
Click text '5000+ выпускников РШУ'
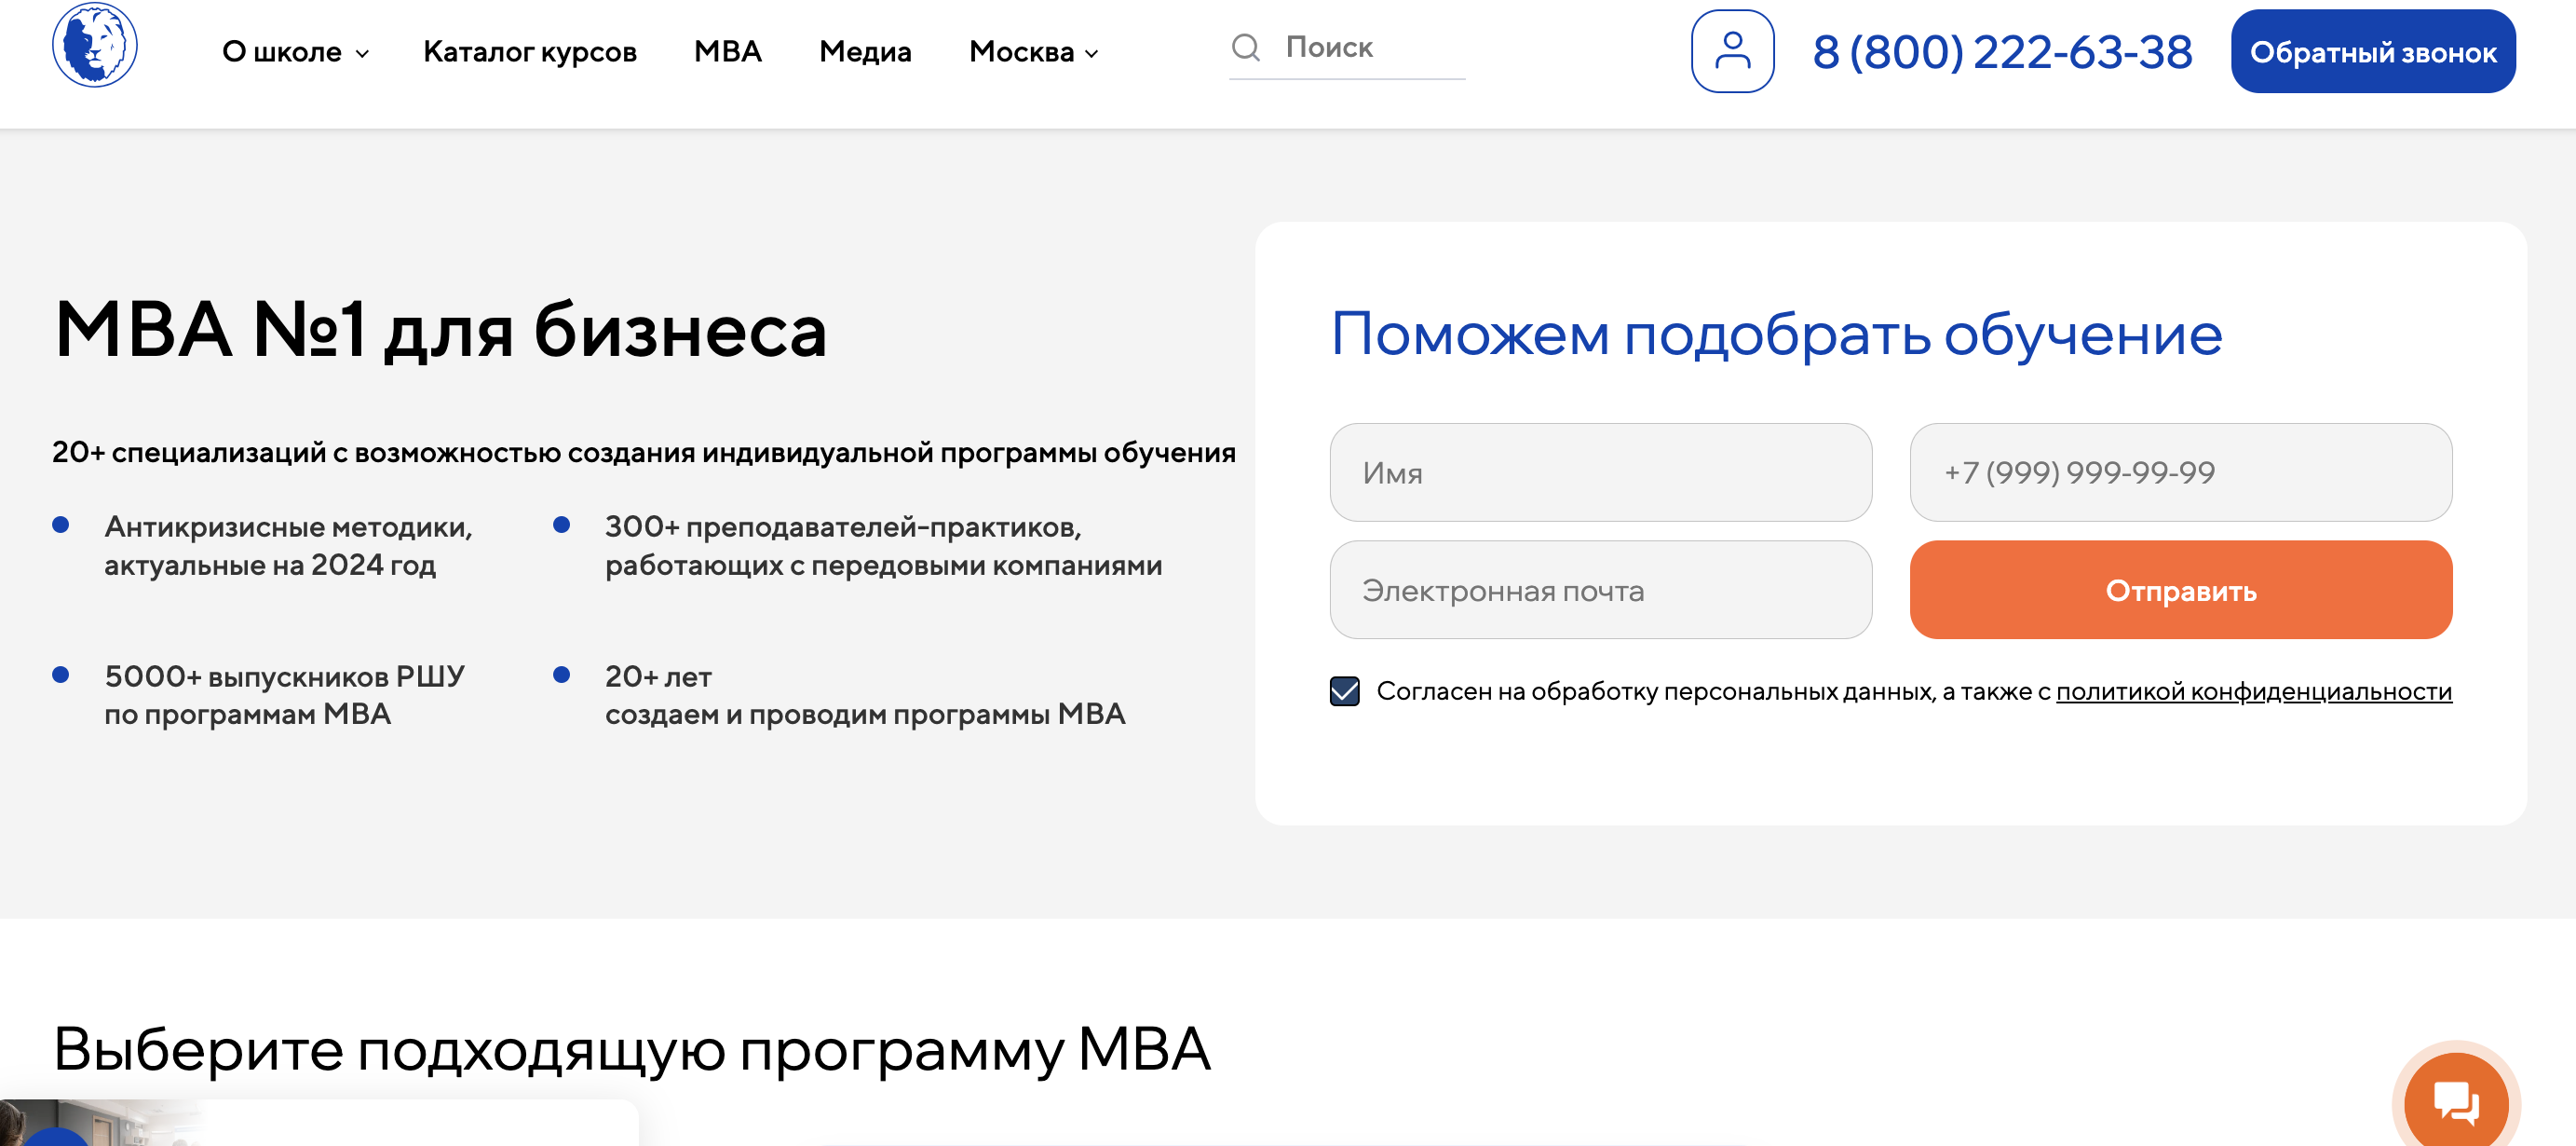click(x=284, y=677)
